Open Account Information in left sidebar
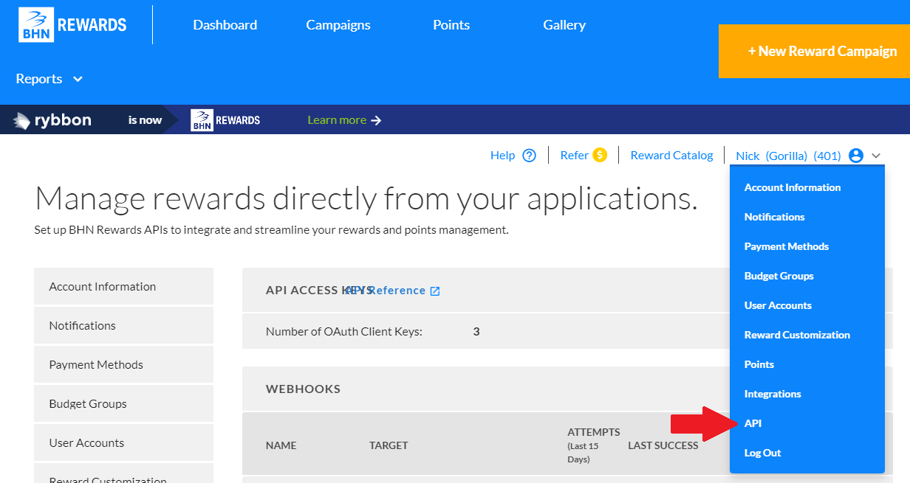This screenshot has height=483, width=910. 123,286
